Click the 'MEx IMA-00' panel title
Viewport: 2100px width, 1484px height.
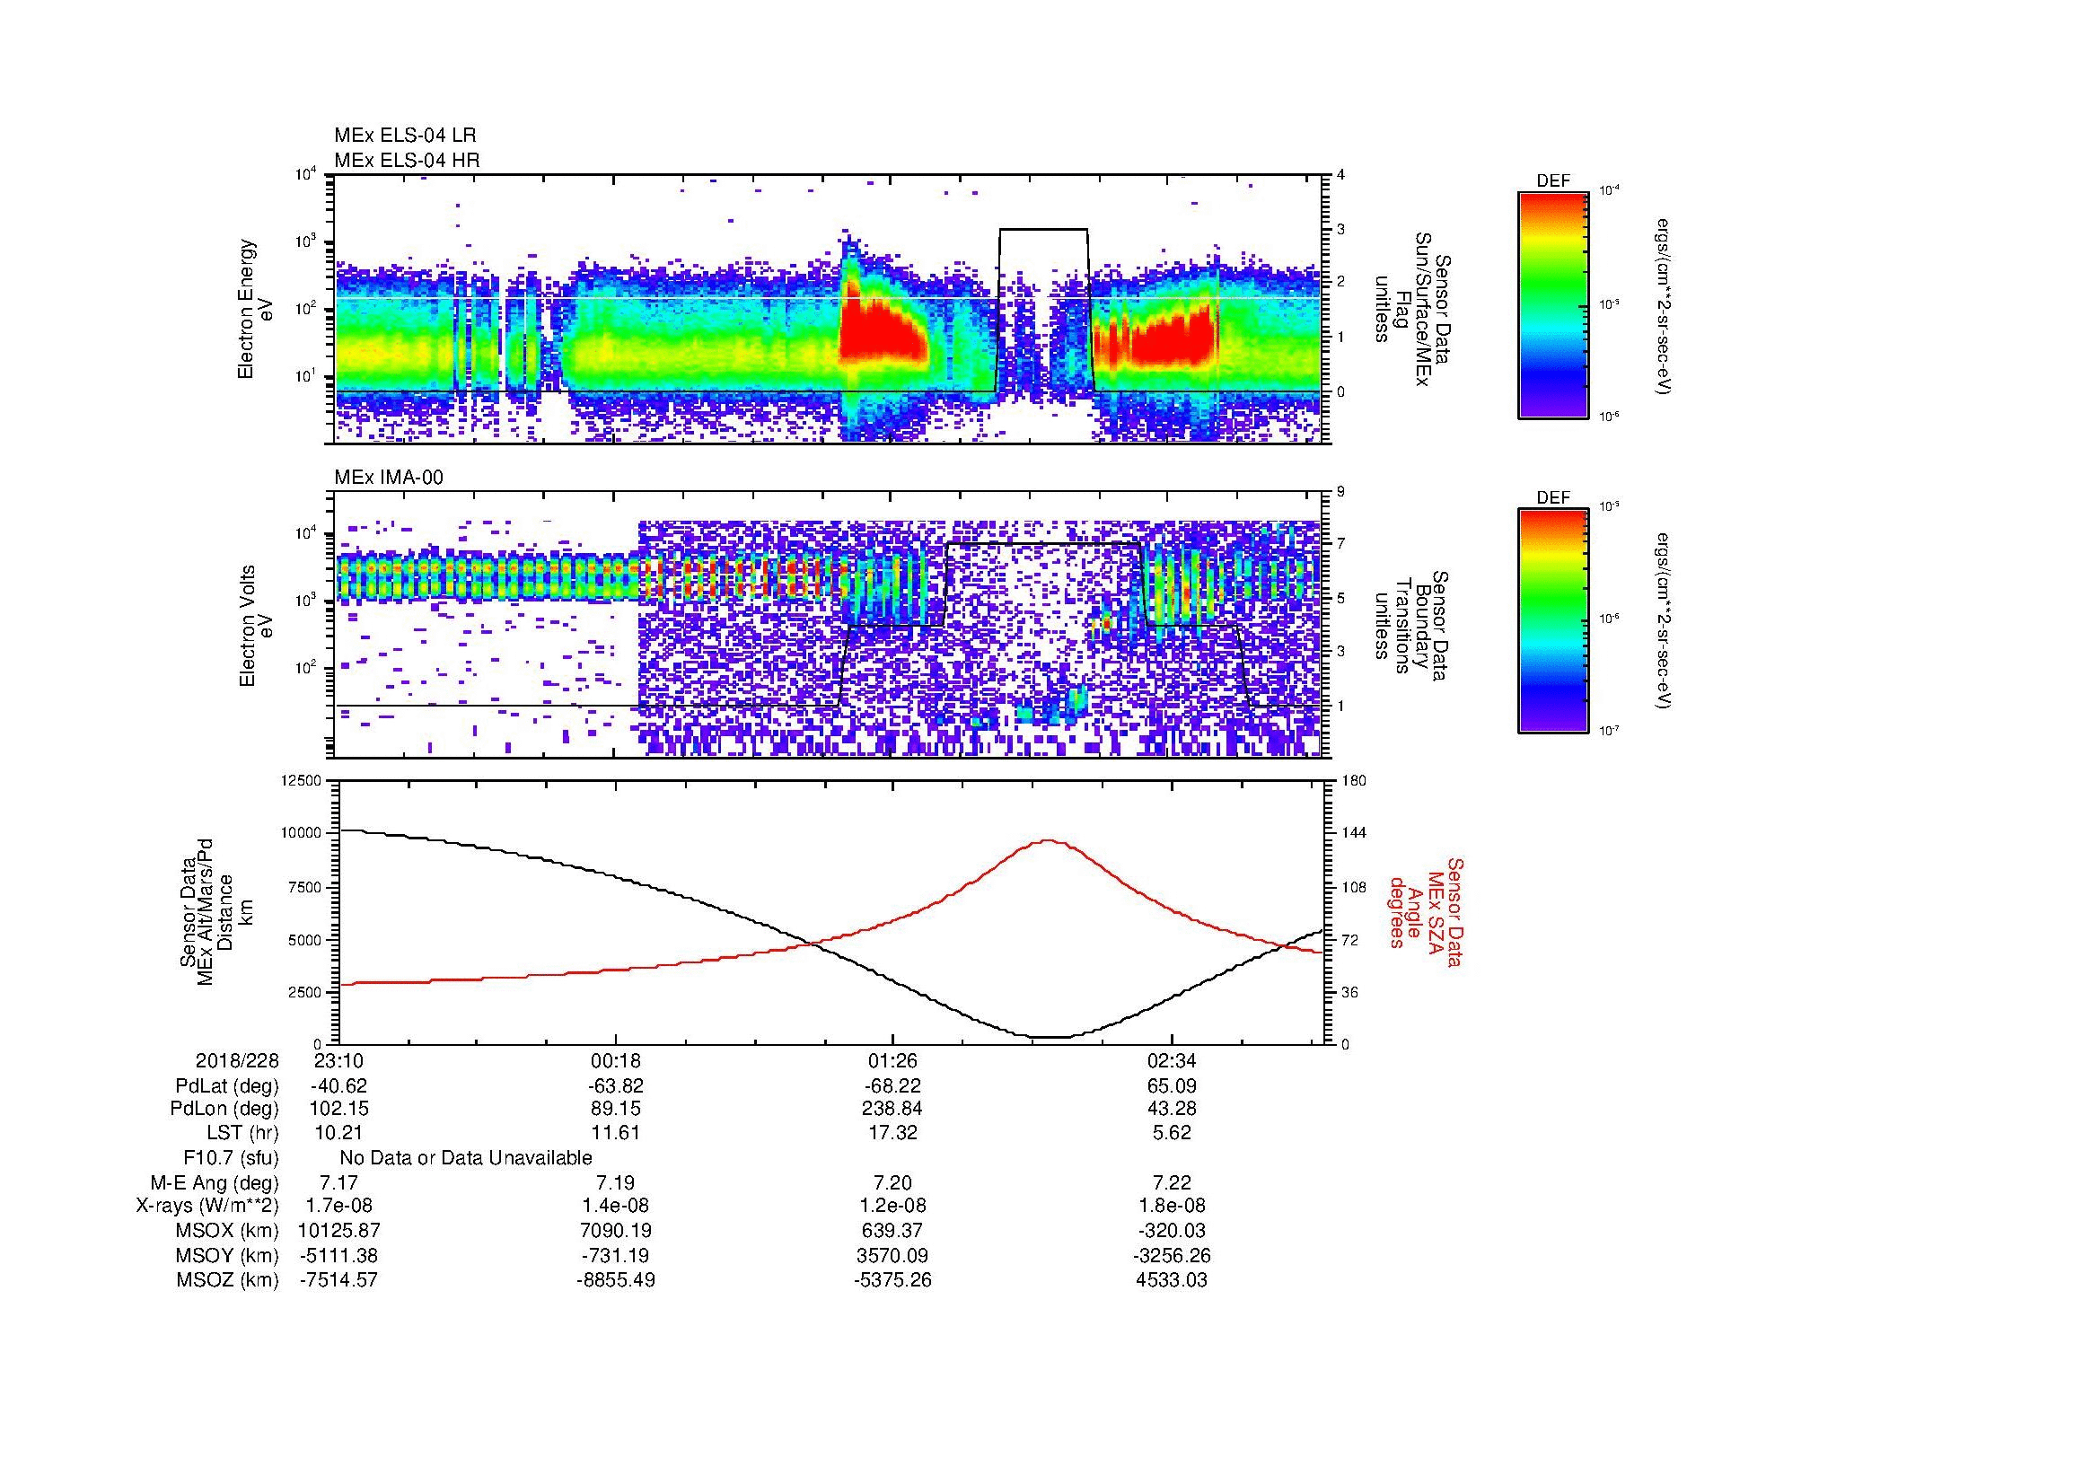[x=389, y=478]
